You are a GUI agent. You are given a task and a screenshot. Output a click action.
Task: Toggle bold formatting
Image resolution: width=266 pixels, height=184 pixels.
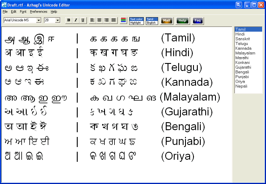click(69, 20)
